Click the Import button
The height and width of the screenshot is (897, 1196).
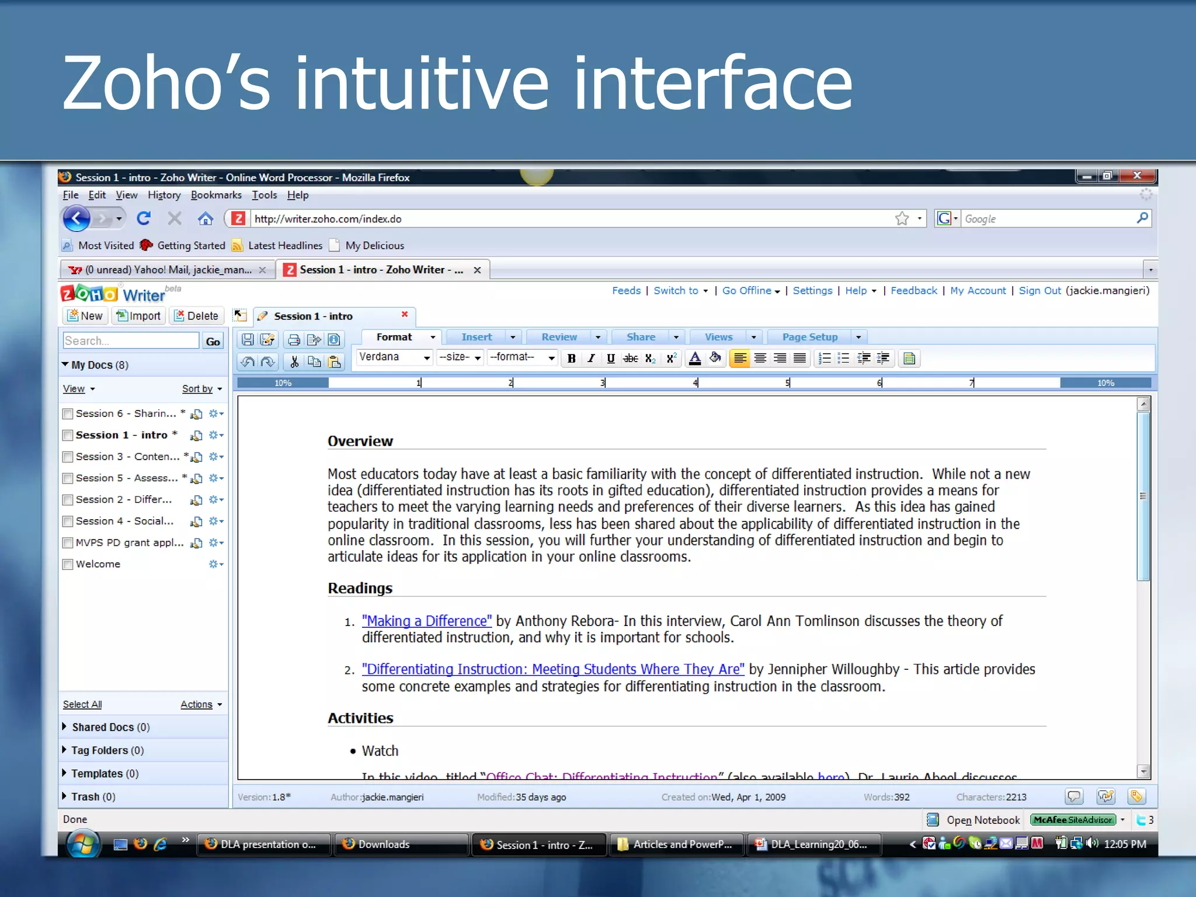tap(138, 316)
